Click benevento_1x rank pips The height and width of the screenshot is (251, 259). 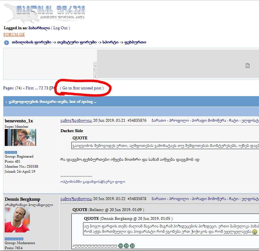[11, 152]
